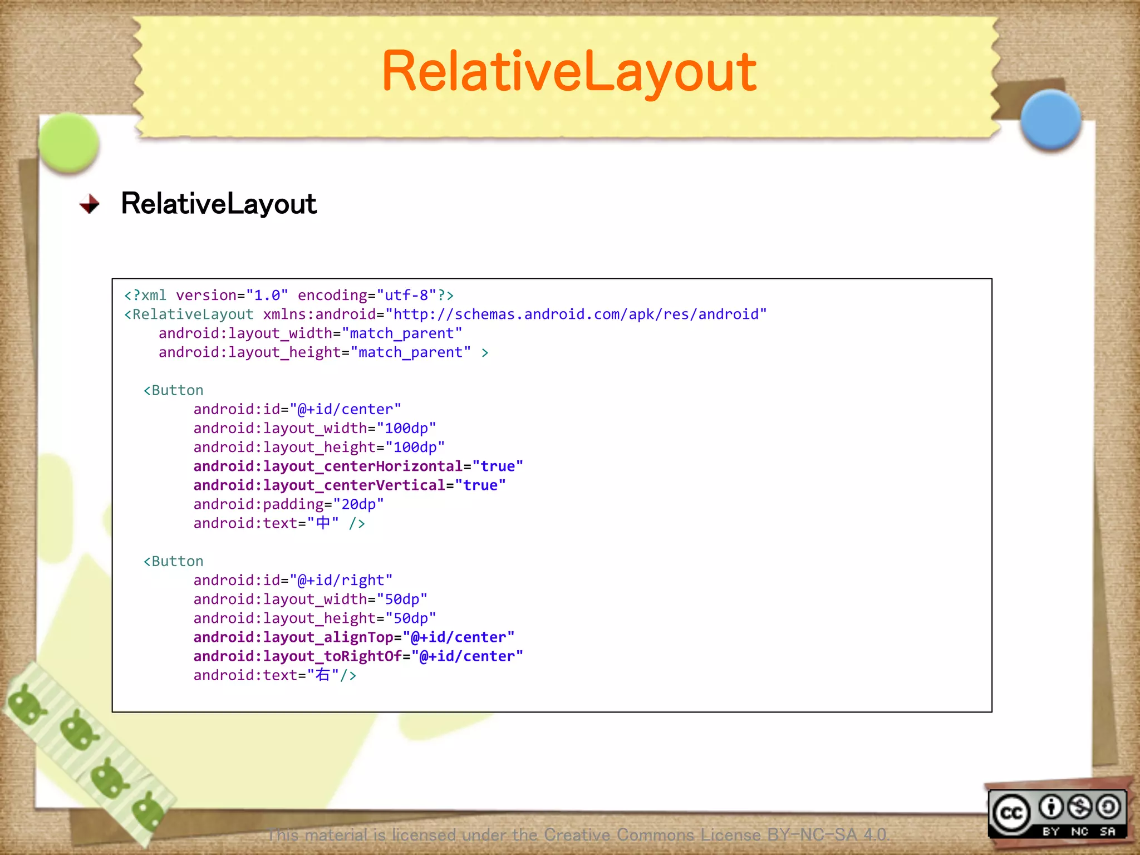The width and height of the screenshot is (1140, 855).
Task: Click android:layout_width="match_parent" line
Action: click(x=311, y=333)
